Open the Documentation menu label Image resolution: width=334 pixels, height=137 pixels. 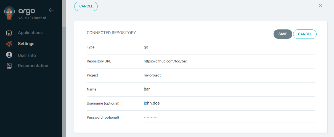point(33,66)
